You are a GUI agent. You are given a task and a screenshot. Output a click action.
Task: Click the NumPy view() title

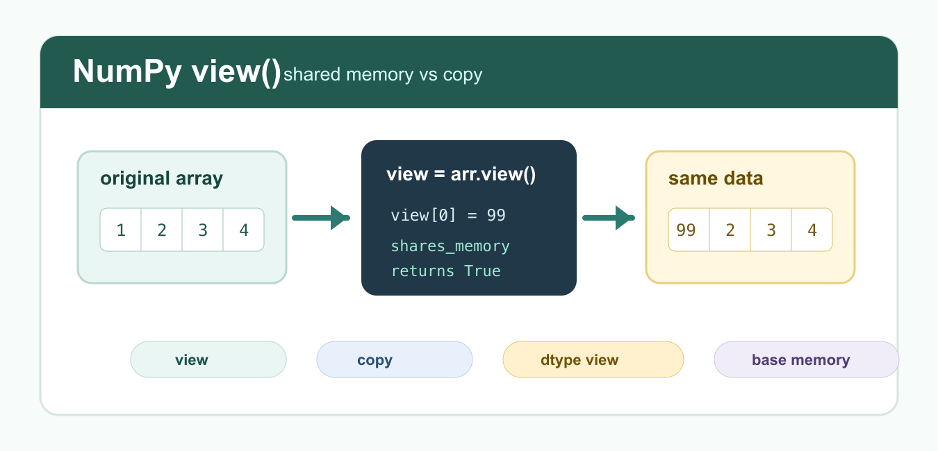point(177,71)
